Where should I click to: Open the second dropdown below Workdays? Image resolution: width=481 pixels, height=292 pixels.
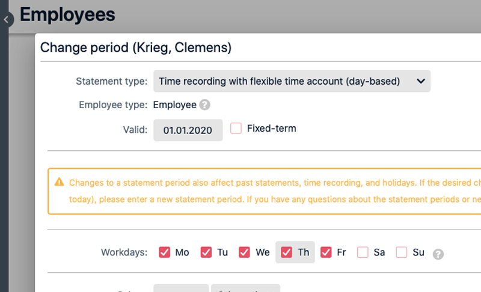pyautogui.click(x=245, y=288)
